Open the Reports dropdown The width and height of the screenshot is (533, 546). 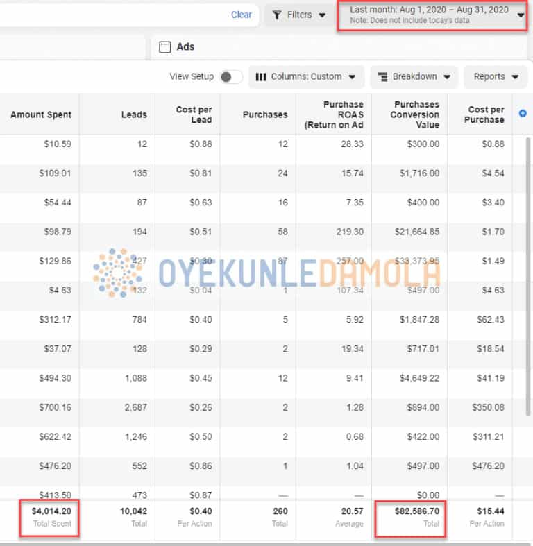point(496,76)
